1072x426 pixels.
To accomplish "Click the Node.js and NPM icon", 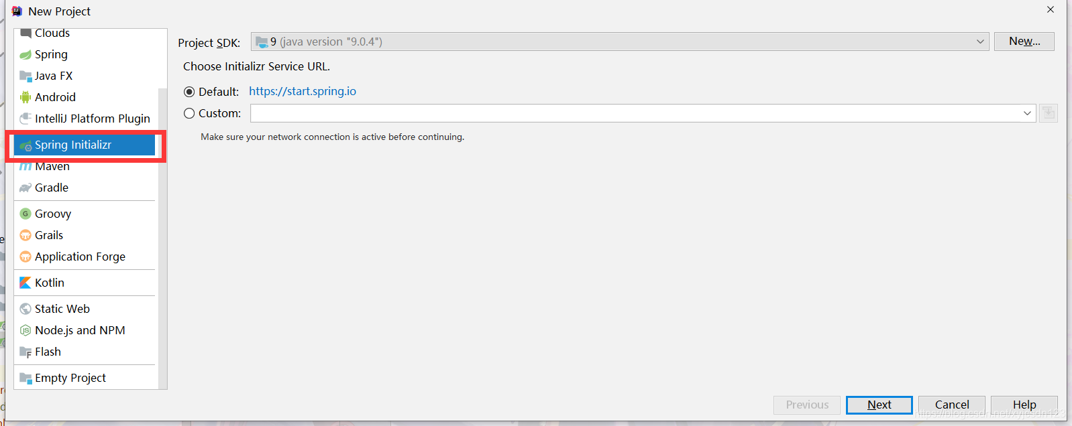I will (x=25, y=330).
